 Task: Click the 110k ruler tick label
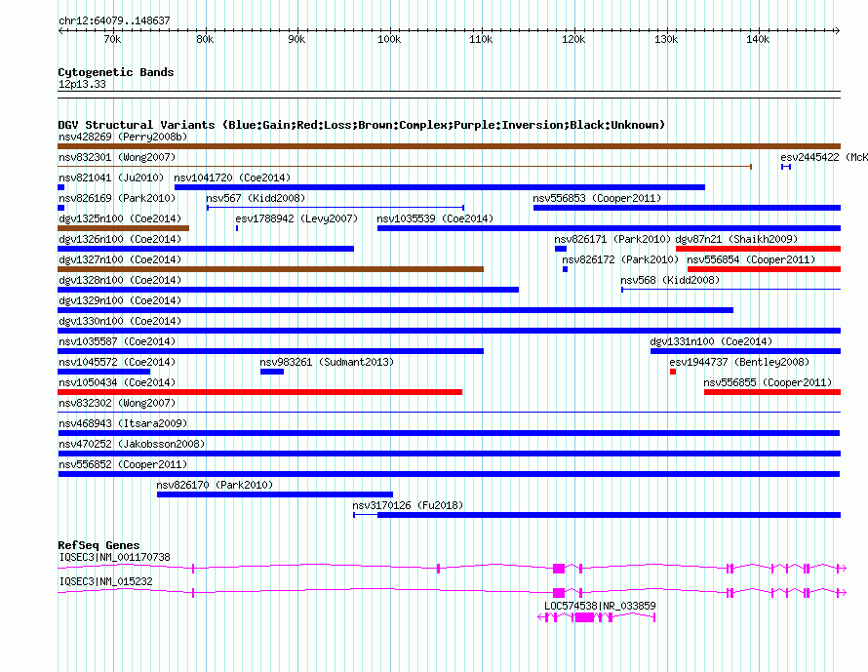tap(481, 39)
